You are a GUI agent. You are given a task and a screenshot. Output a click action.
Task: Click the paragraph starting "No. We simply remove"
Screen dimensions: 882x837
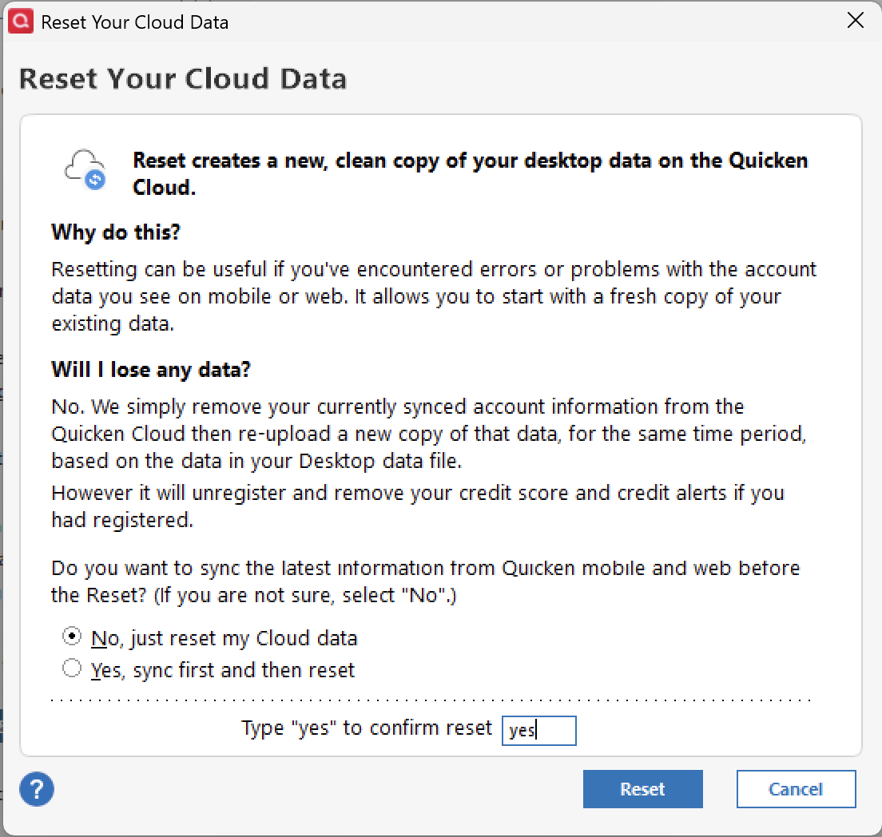coord(428,434)
